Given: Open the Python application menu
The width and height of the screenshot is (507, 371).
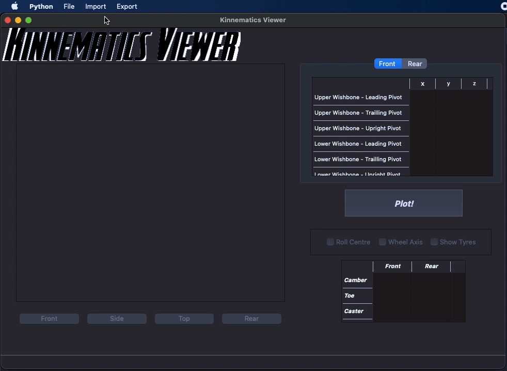Looking at the screenshot, I should coord(41,6).
